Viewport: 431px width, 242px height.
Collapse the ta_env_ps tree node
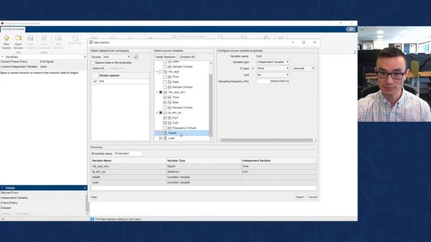pyautogui.click(x=157, y=112)
